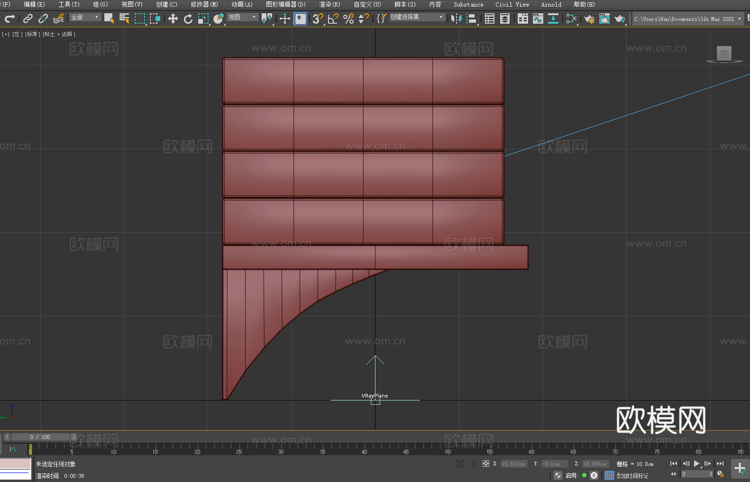
Task: Toggle Absolute/Offset transform mode
Action: coord(486,464)
